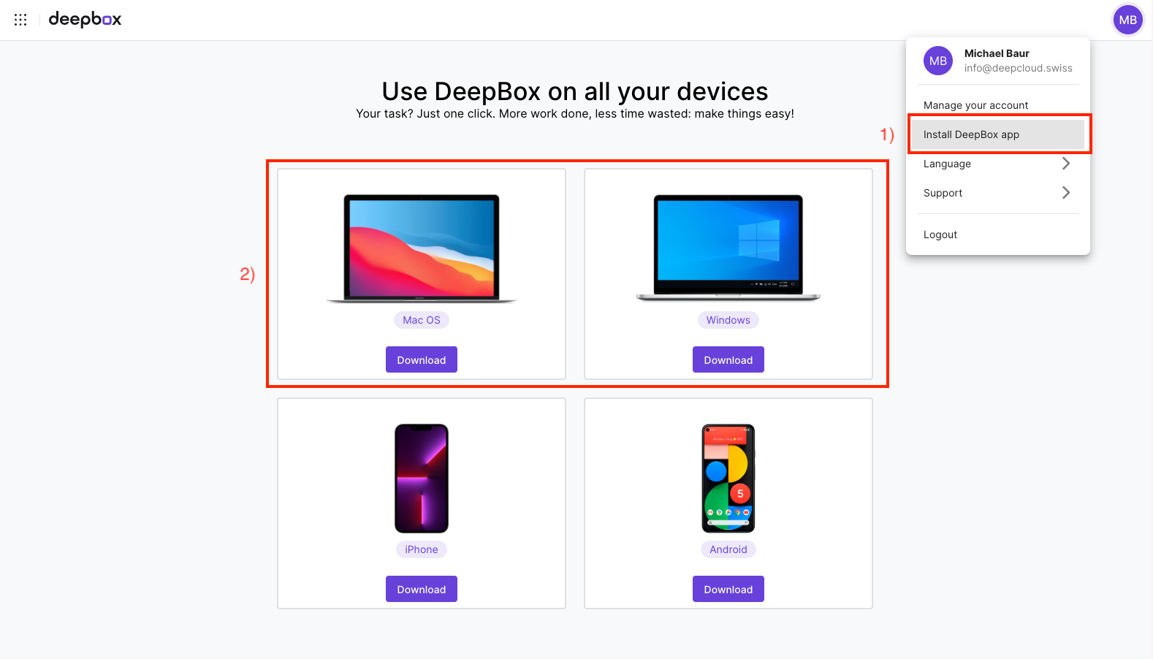
Task: Open the MB profile avatar in the header
Action: tap(1127, 20)
